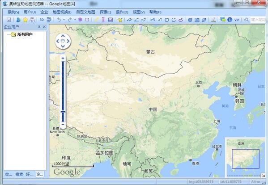
Task: Toggle the 3D/2D switch icon
Action: (x=49, y=20)
